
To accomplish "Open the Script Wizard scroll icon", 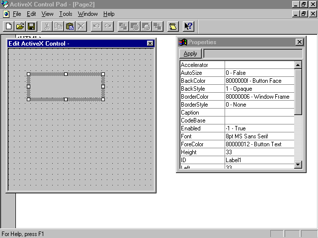I will coord(172,26).
